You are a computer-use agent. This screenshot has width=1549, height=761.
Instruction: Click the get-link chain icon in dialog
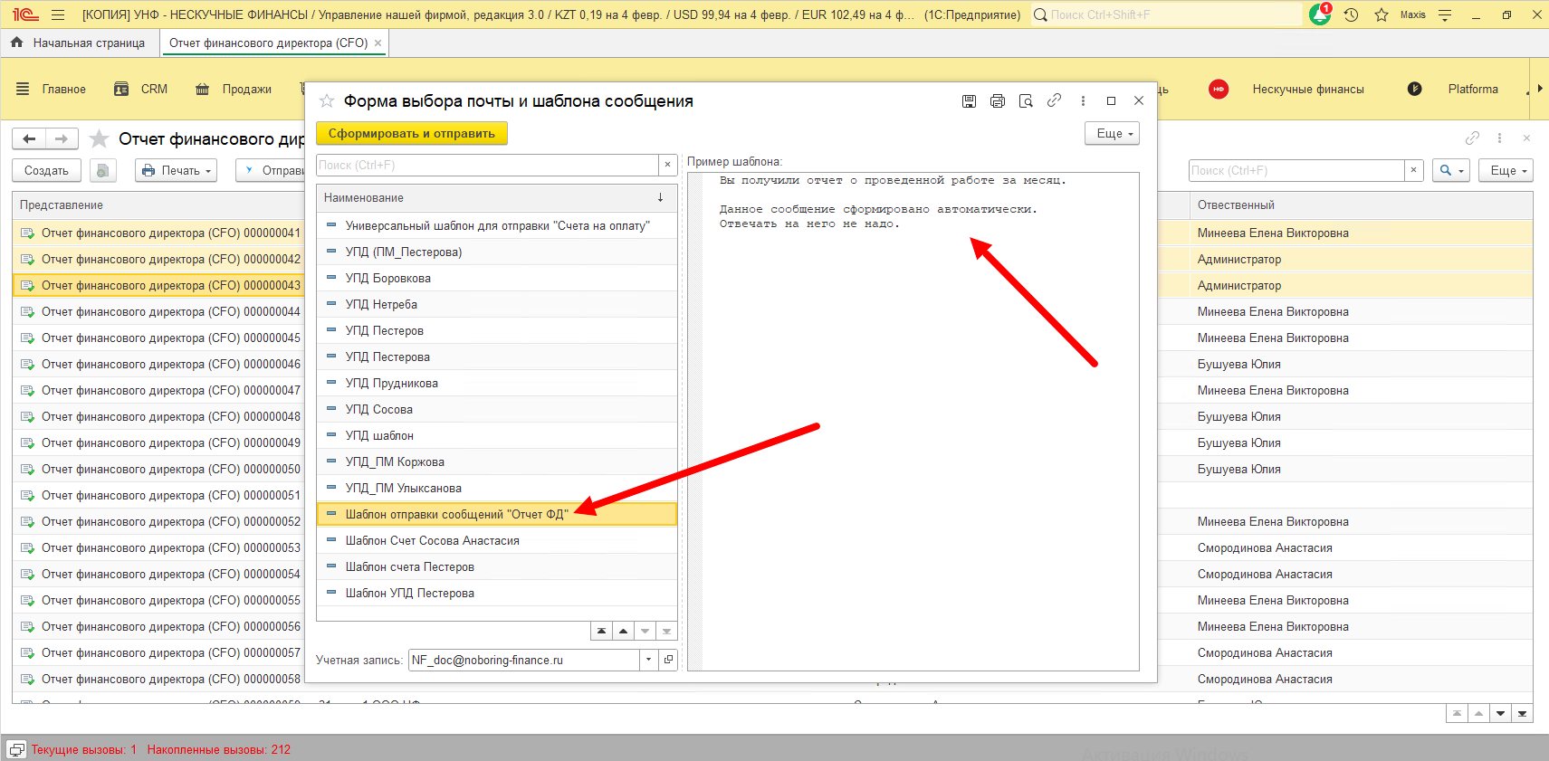[x=1054, y=101]
